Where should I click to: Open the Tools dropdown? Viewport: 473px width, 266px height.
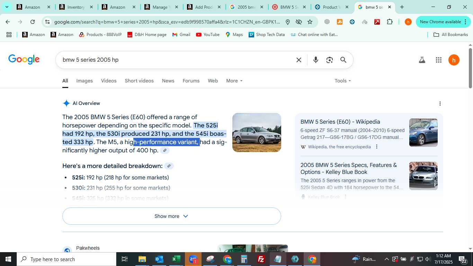(343, 81)
